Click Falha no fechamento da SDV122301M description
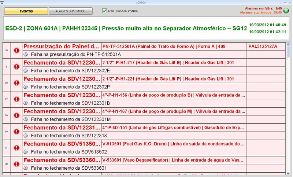This screenshot has width=293, height=177. (x=71, y=119)
